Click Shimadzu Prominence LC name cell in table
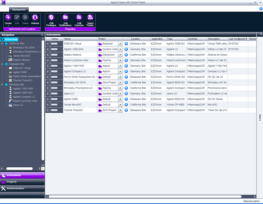The width and height of the screenshot is (263, 204). (80, 88)
